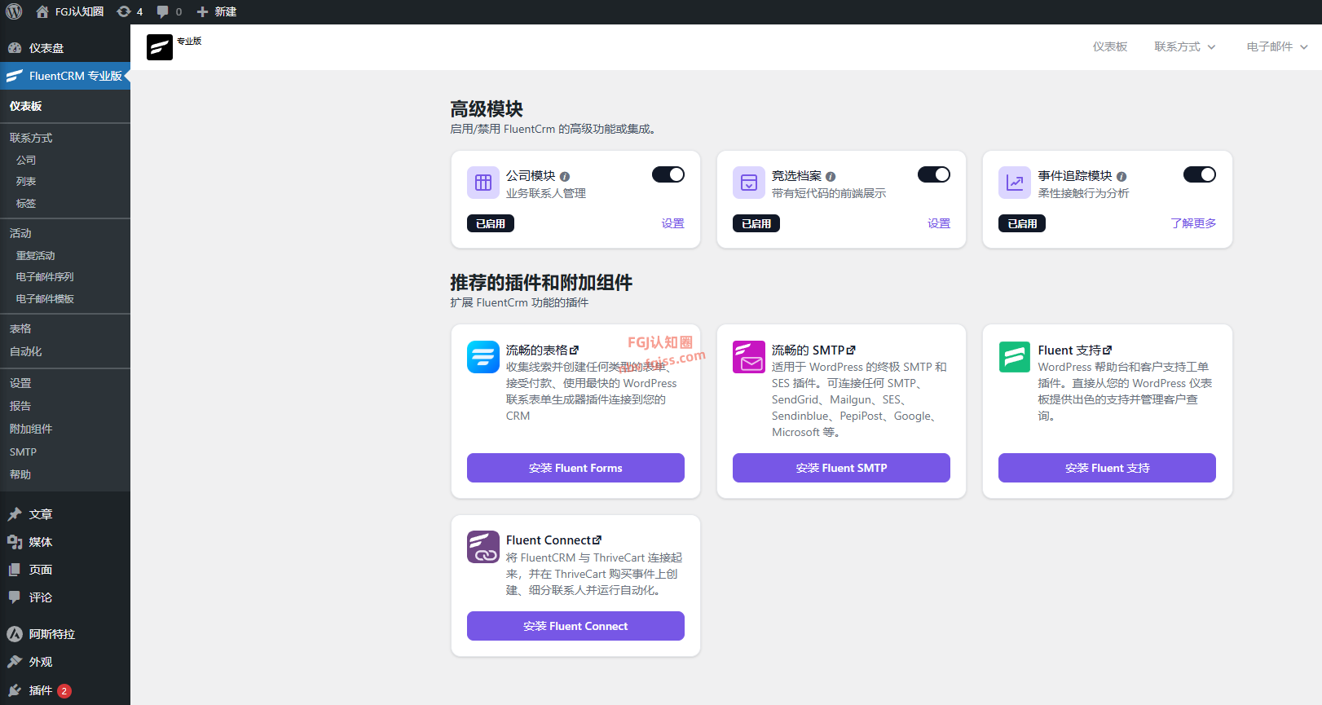Click the 插件 plugin icon in sidebar
The image size is (1322, 705).
tap(15, 690)
